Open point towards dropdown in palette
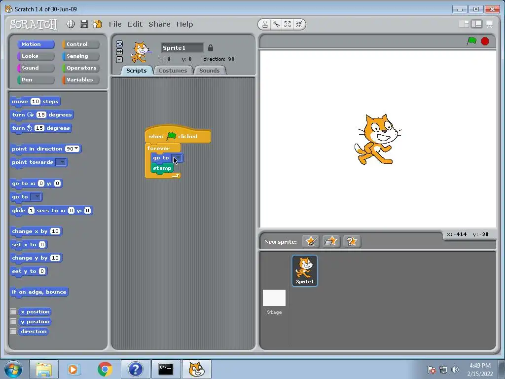The height and width of the screenshot is (379, 505). [61, 162]
